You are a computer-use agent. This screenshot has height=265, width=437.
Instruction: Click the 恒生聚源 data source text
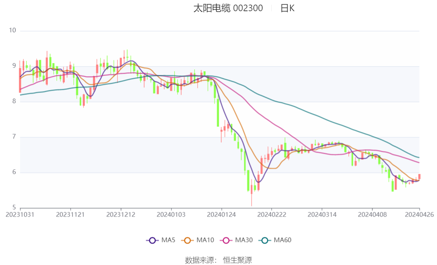pos(237,260)
